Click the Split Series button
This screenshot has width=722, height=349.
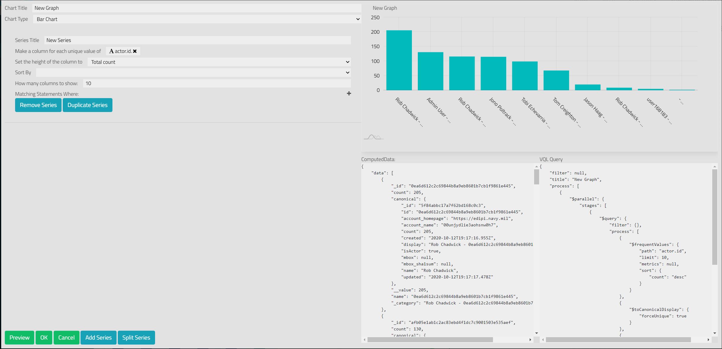pos(136,337)
